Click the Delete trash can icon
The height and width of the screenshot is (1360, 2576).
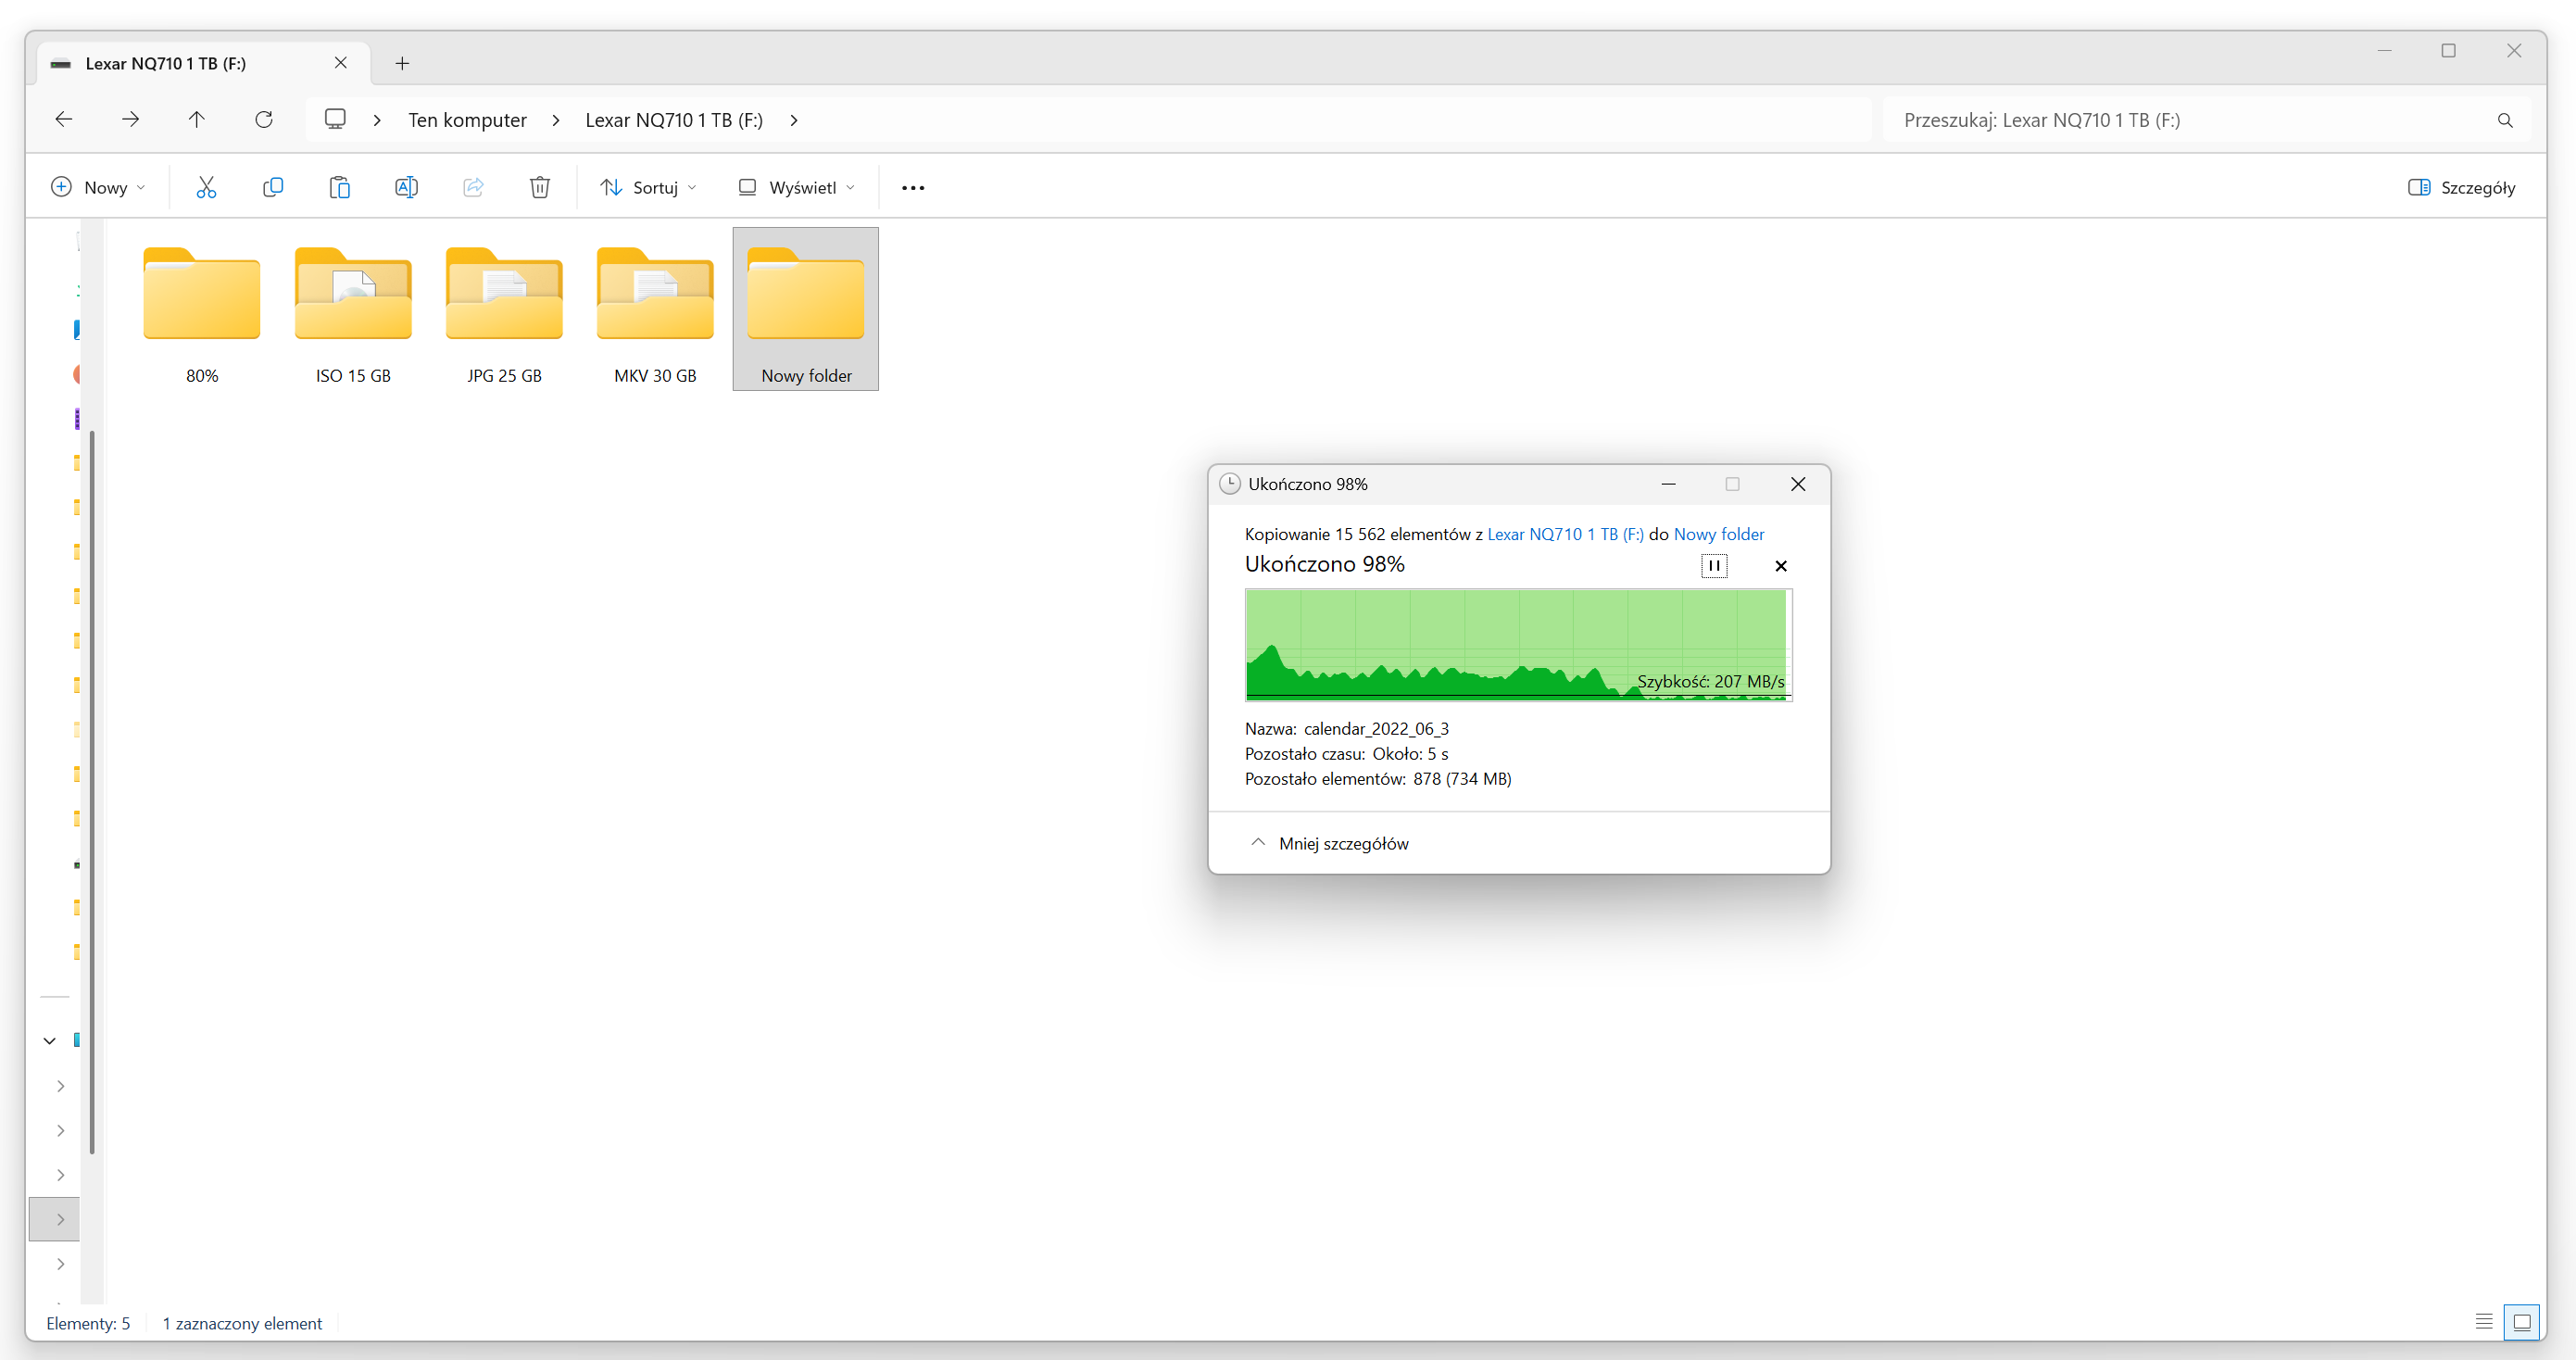point(539,187)
